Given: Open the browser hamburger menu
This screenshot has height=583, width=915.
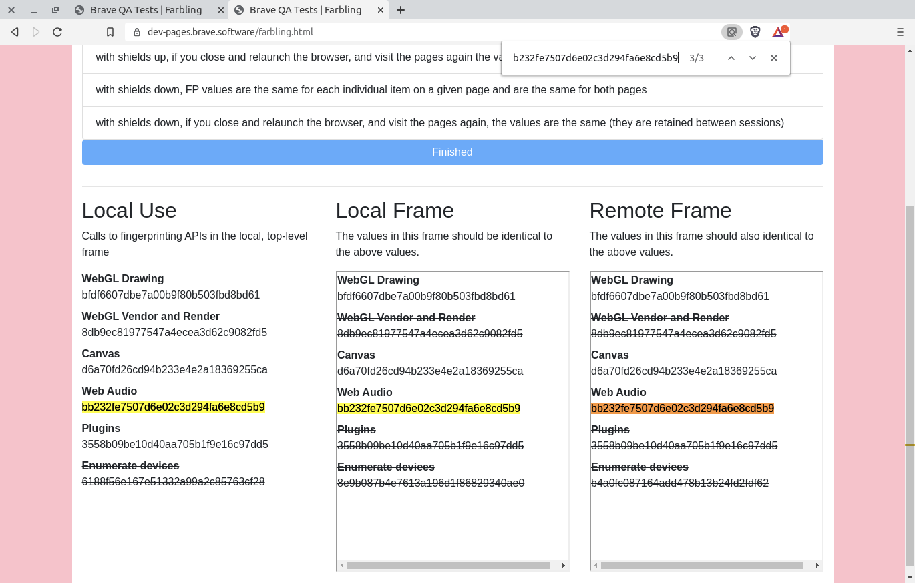Looking at the screenshot, I should (x=900, y=32).
